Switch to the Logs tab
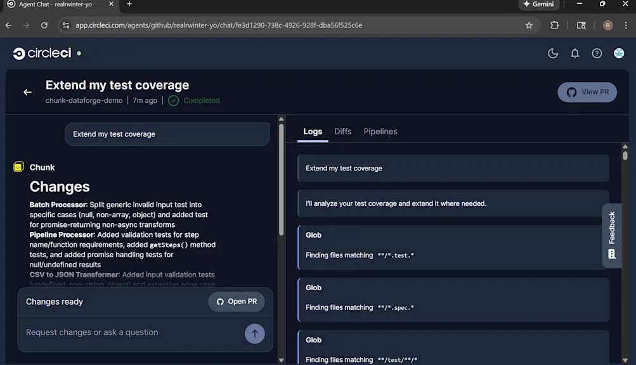This screenshot has height=365, width=636. pos(313,131)
